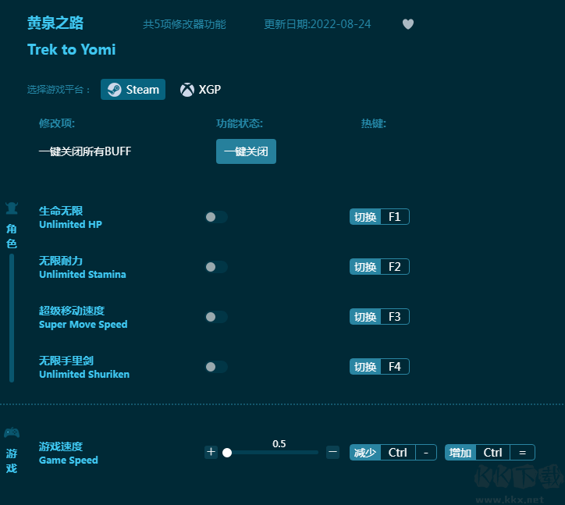Viewport: 565px width, 505px height.
Task: Click the 增加 hotkey label
Action: [x=460, y=453]
